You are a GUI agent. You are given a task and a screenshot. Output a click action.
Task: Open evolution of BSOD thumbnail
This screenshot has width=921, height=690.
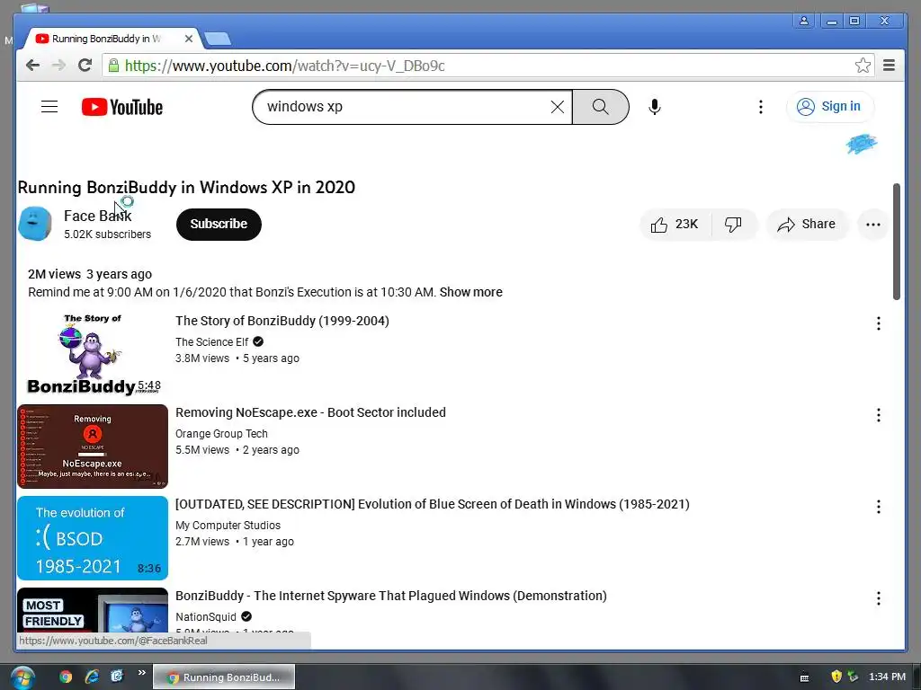(93, 538)
